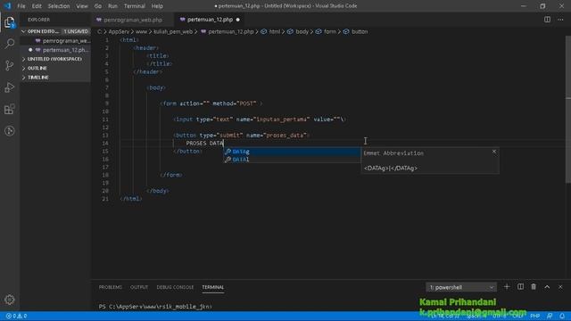The width and height of the screenshot is (571, 321).
Task: Switch to pemrograman_web.php editor tab
Action: click(133, 20)
